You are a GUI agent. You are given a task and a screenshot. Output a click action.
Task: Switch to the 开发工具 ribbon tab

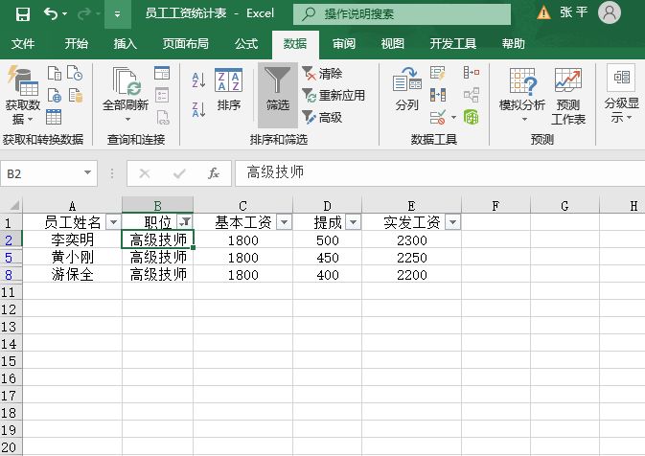pyautogui.click(x=453, y=43)
